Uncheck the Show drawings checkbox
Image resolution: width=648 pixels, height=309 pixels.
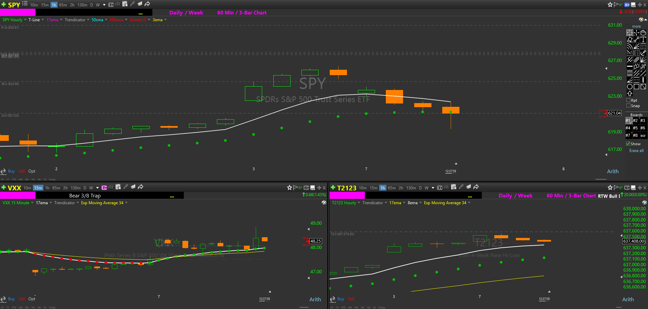point(628,144)
